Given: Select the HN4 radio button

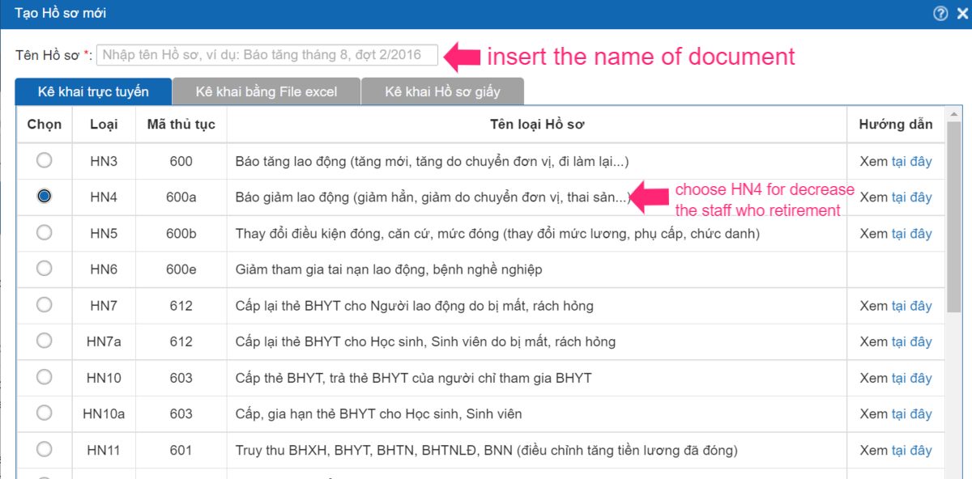Looking at the screenshot, I should tap(45, 197).
